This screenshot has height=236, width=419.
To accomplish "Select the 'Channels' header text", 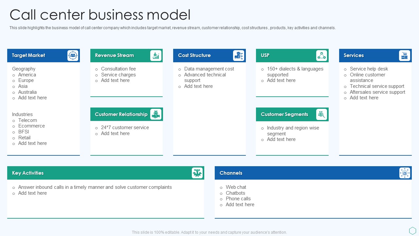I will 231,173.
